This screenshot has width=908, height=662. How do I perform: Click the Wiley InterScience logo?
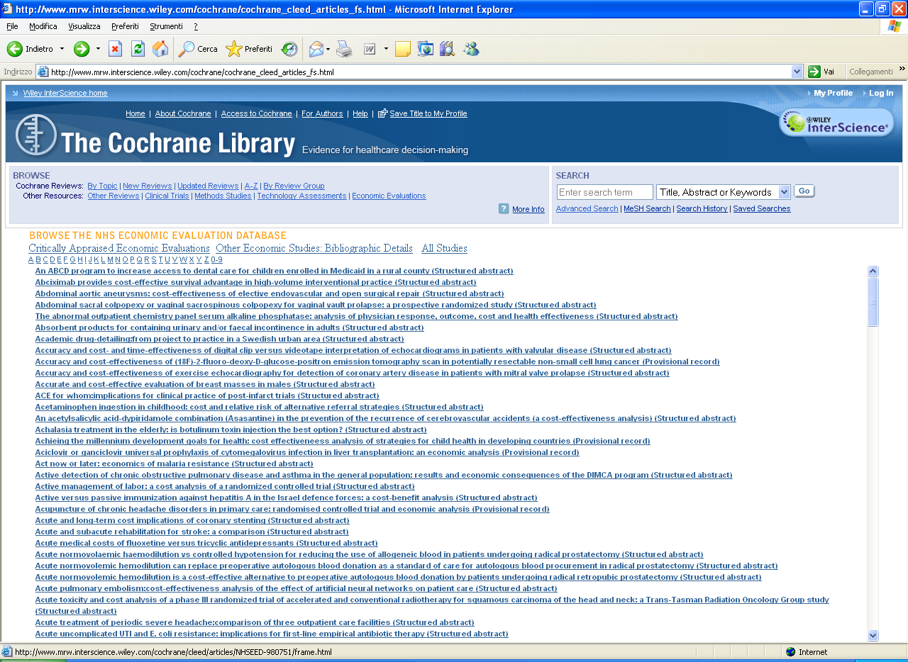(836, 123)
